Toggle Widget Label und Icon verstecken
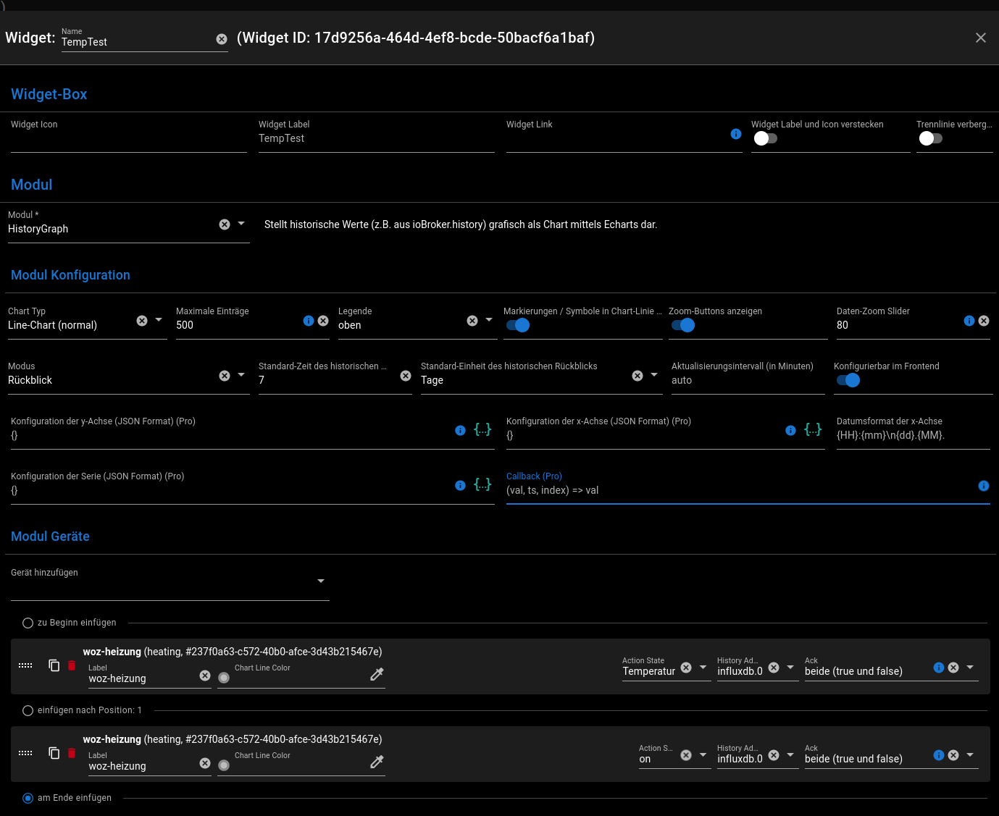 pos(765,138)
